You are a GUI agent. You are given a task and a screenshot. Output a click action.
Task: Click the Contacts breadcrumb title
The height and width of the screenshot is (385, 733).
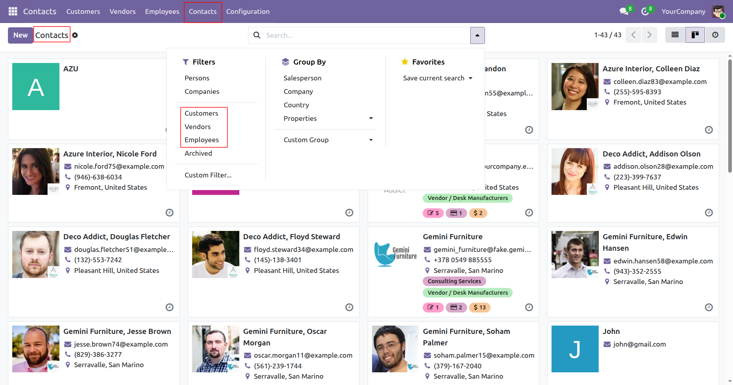(x=52, y=35)
